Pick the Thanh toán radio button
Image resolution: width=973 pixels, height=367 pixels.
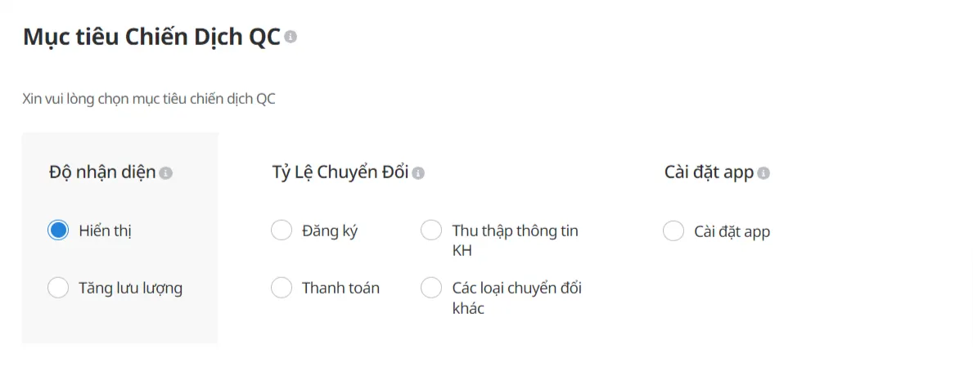click(281, 288)
